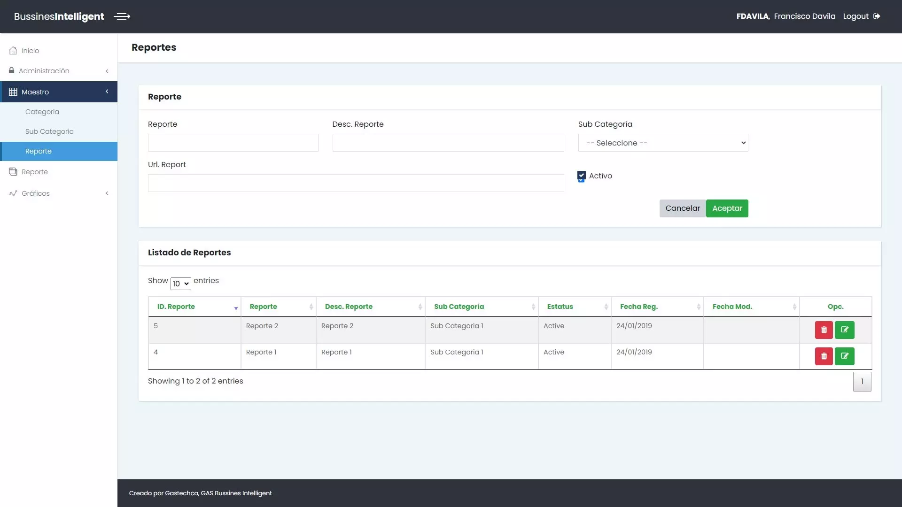Open the Show entries count dropdown
This screenshot has width=902, height=507.
pyautogui.click(x=180, y=284)
